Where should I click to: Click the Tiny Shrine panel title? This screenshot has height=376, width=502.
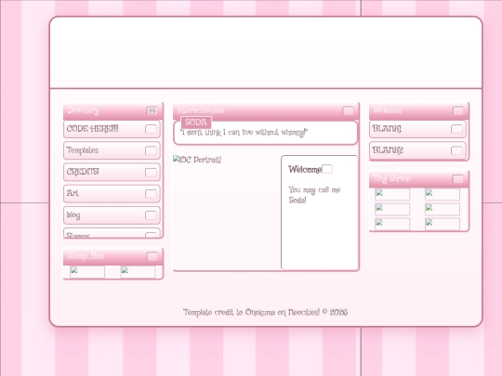[392, 179]
